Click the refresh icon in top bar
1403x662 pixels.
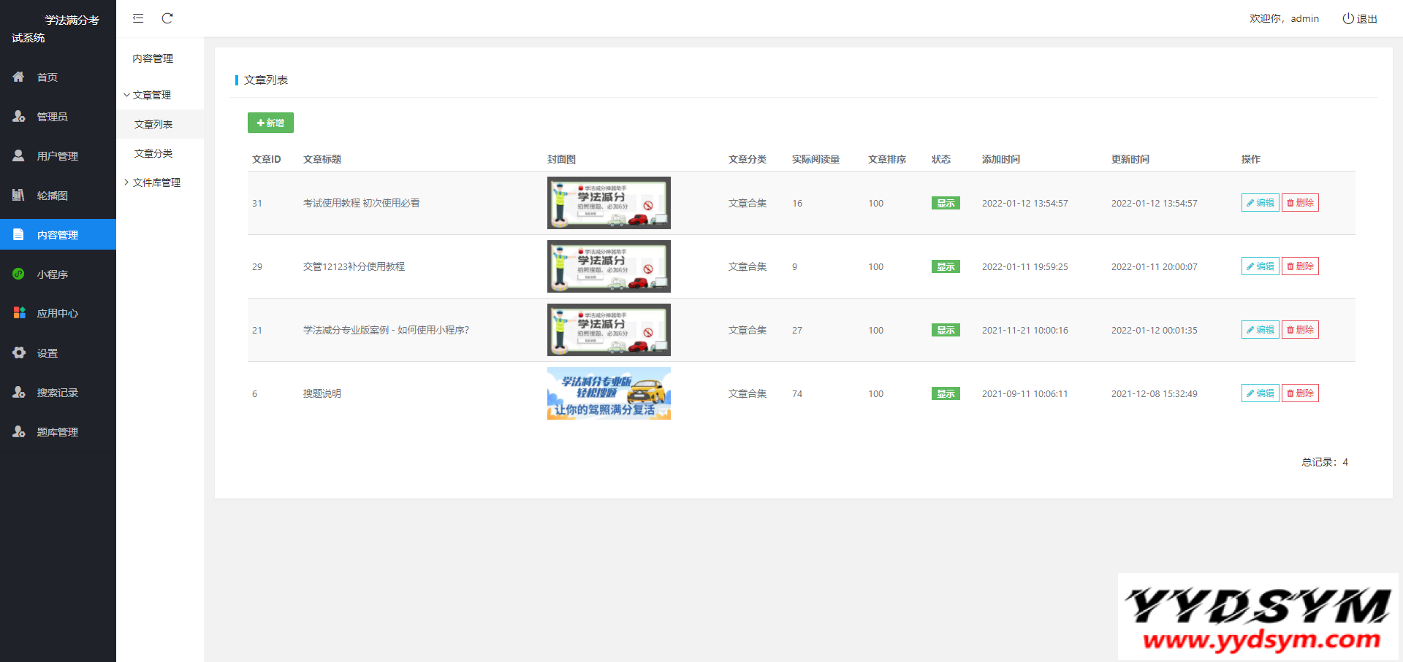[167, 18]
